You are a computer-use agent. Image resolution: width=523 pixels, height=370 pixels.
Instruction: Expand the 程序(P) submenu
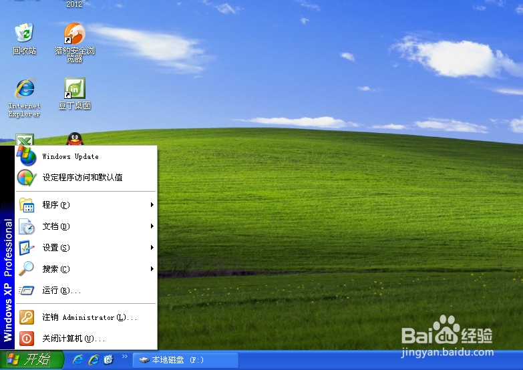86,204
